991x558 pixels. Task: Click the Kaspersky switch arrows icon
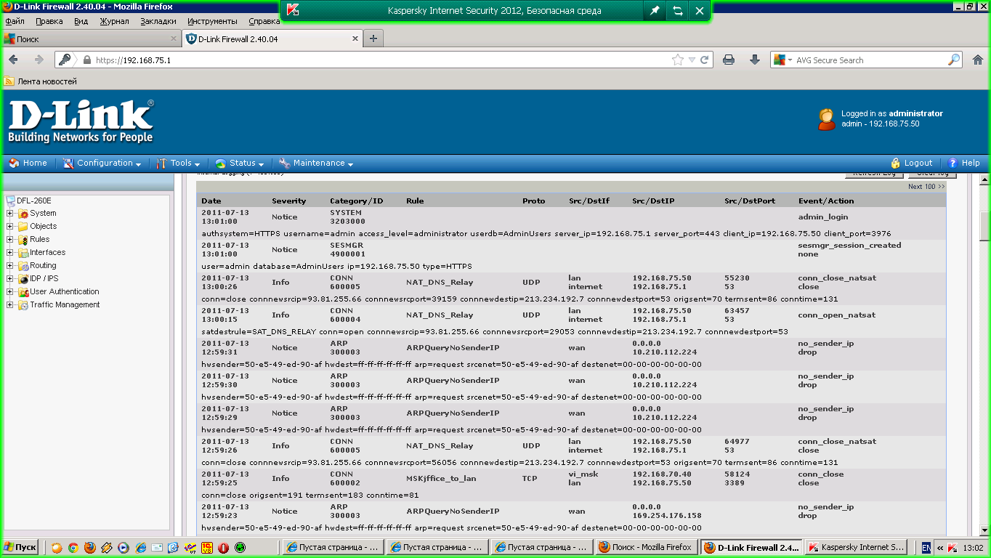677,11
